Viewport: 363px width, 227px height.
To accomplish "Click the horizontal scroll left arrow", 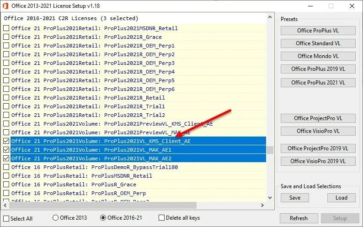I will pos(5,205).
